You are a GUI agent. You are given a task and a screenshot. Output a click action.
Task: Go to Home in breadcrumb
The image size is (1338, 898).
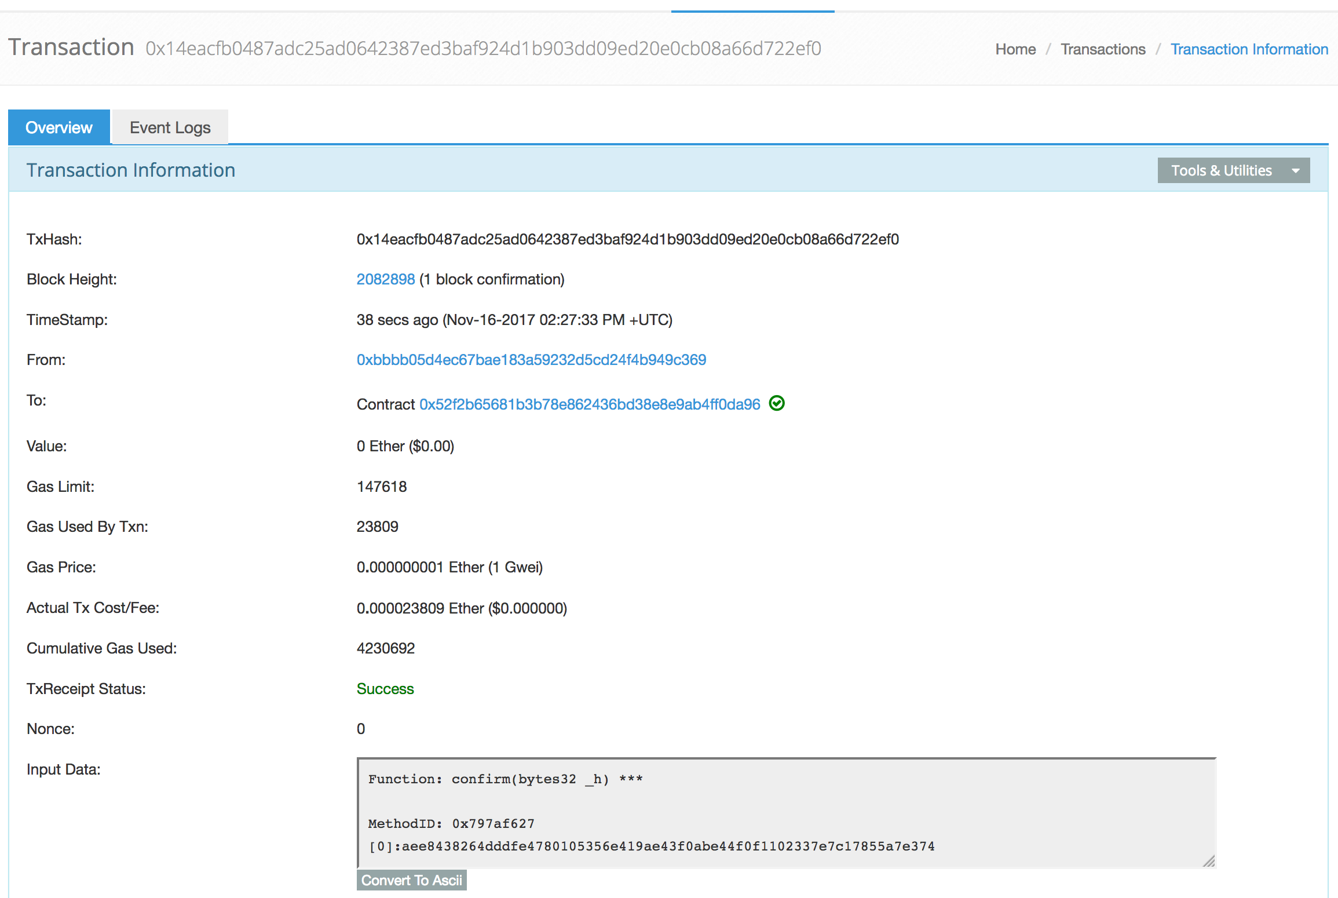pyautogui.click(x=1015, y=49)
